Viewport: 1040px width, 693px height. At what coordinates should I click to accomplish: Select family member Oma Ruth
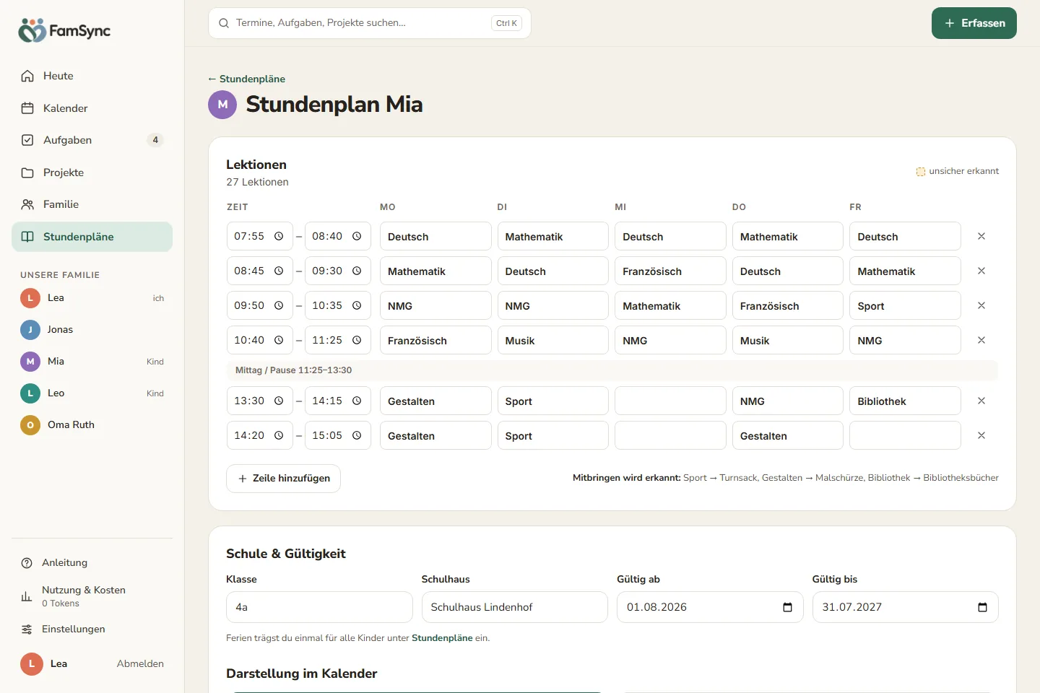(92, 425)
